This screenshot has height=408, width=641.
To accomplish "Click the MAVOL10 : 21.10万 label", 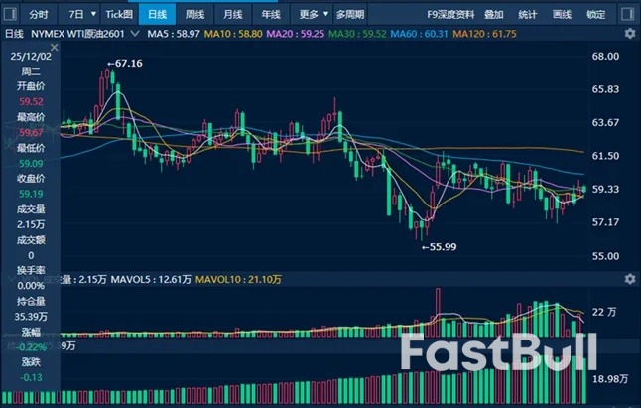I will pos(238,280).
